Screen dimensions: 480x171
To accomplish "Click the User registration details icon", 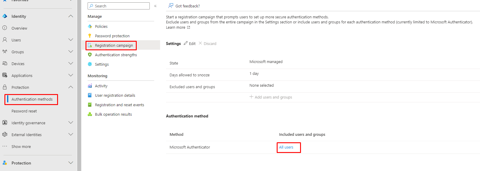I will [x=90, y=95].
